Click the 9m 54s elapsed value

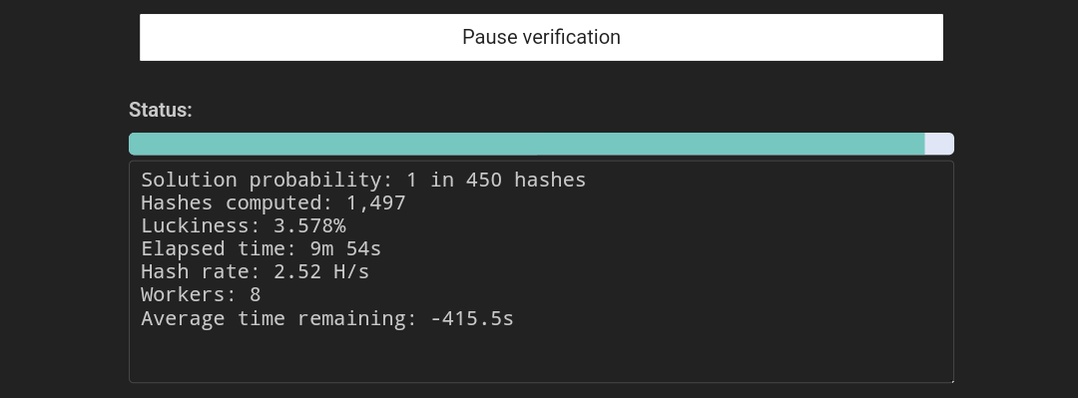tap(345, 248)
